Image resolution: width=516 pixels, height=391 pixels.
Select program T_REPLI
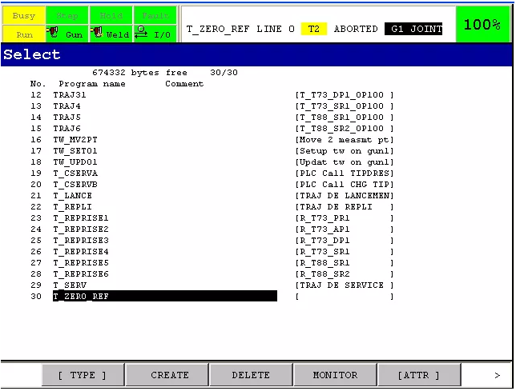[73, 207]
